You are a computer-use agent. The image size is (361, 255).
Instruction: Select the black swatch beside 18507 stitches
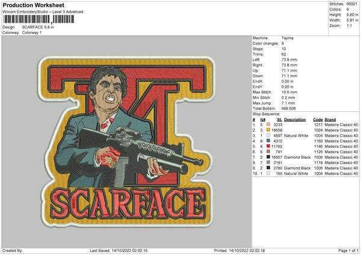[x=268, y=157]
